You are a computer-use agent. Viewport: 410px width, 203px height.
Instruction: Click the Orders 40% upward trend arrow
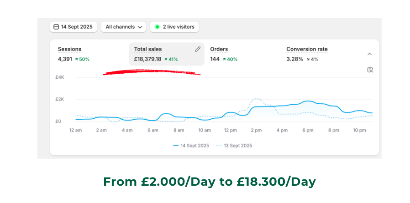tap(225, 59)
